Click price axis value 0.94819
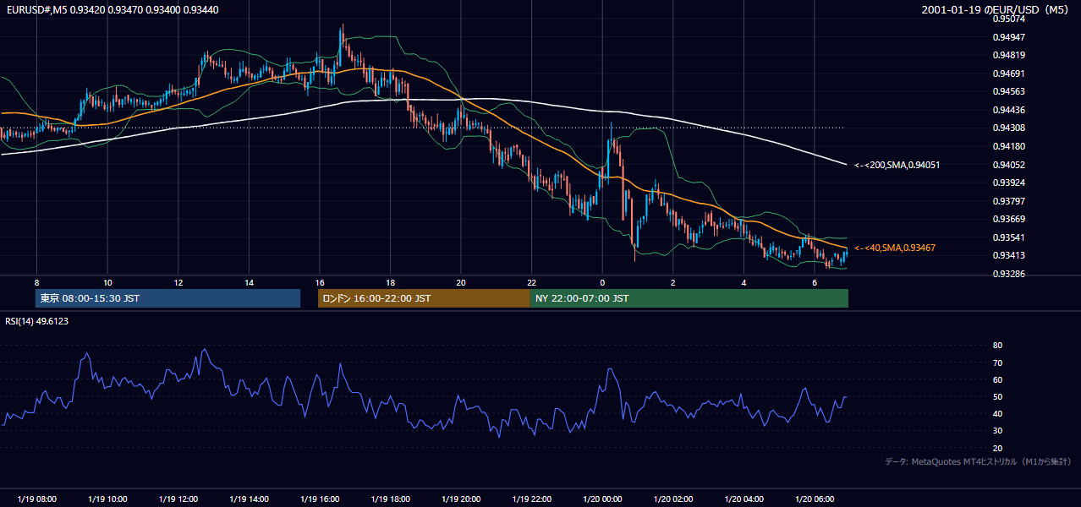This screenshot has height=507, width=1081. [x=1008, y=55]
